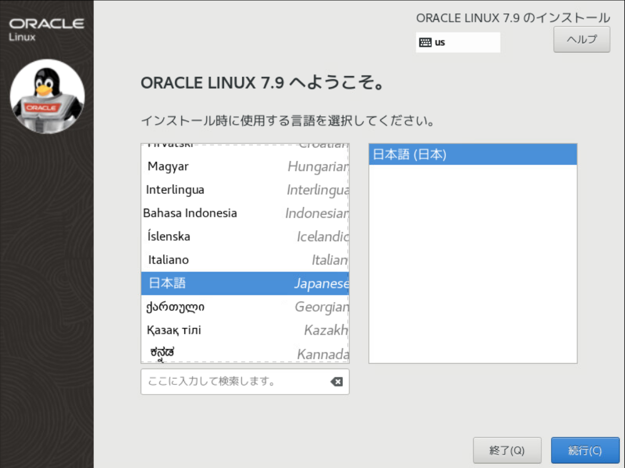Select Interlingua in language list
This screenshot has width=625, height=468.
[x=245, y=190]
